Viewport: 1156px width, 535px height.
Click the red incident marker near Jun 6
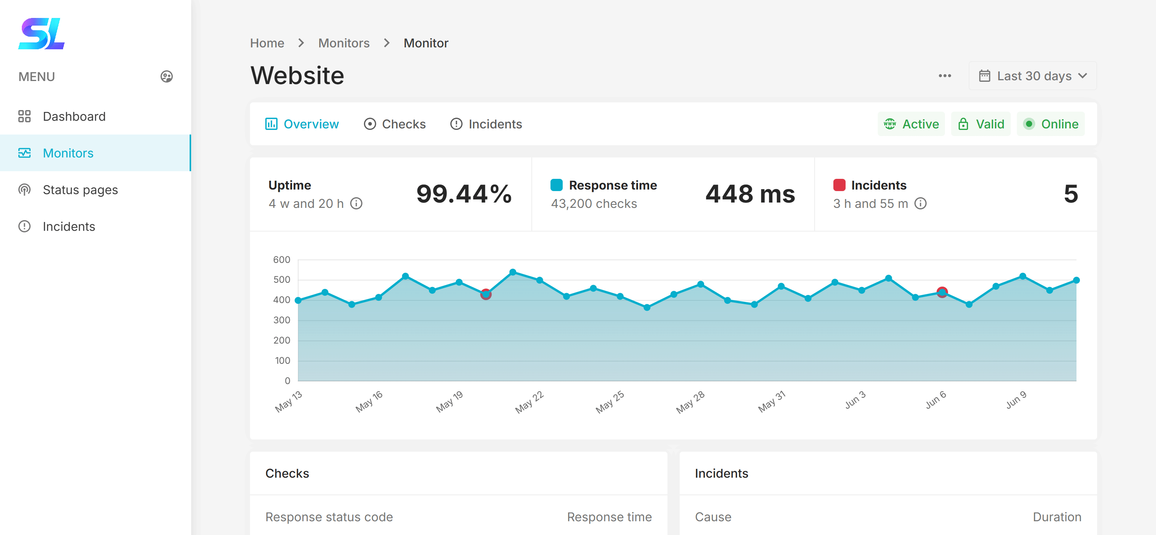tap(942, 292)
